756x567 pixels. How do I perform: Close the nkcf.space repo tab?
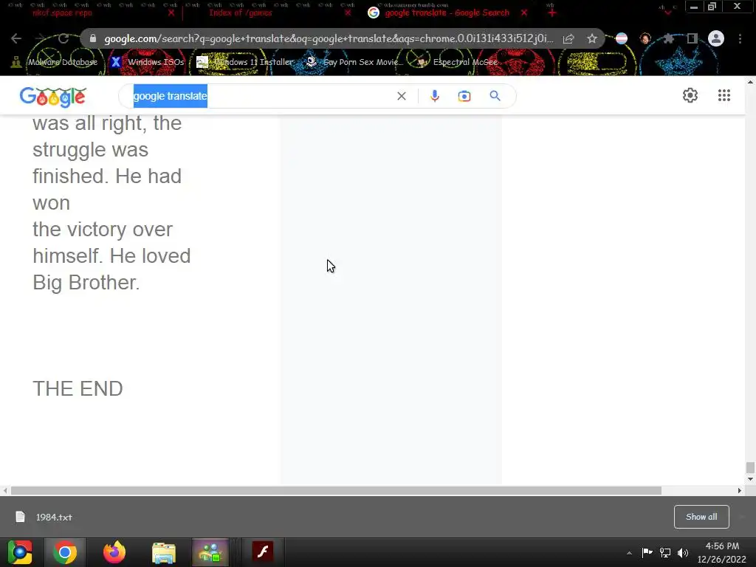pyautogui.click(x=171, y=13)
